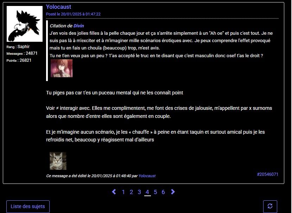Click the sentence starting 'Et je m'imagine aucun scénario'
This screenshot has height=213, width=292.
pyautogui.click(x=155, y=136)
